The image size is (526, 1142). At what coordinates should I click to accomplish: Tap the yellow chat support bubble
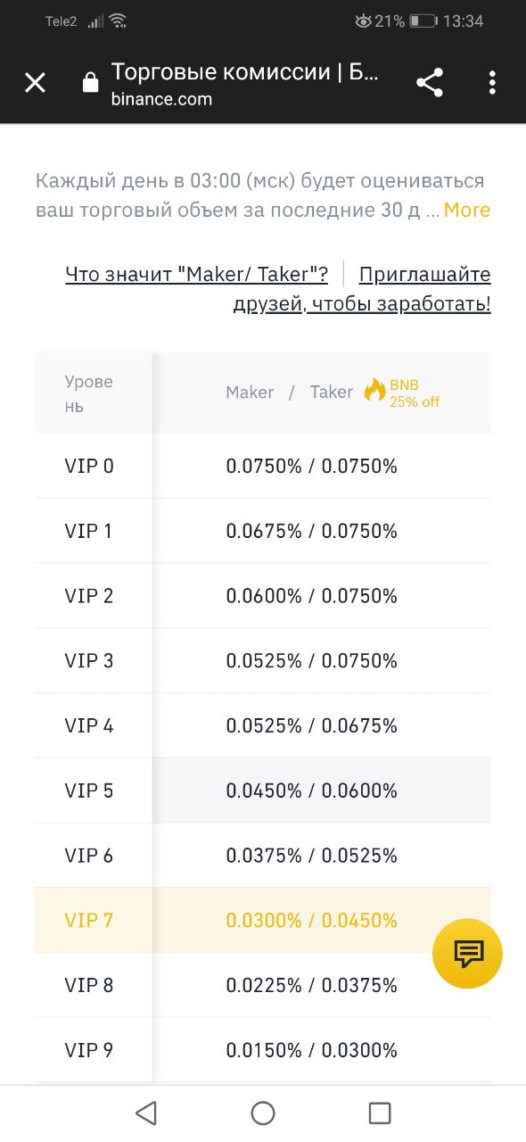pyautogui.click(x=467, y=953)
